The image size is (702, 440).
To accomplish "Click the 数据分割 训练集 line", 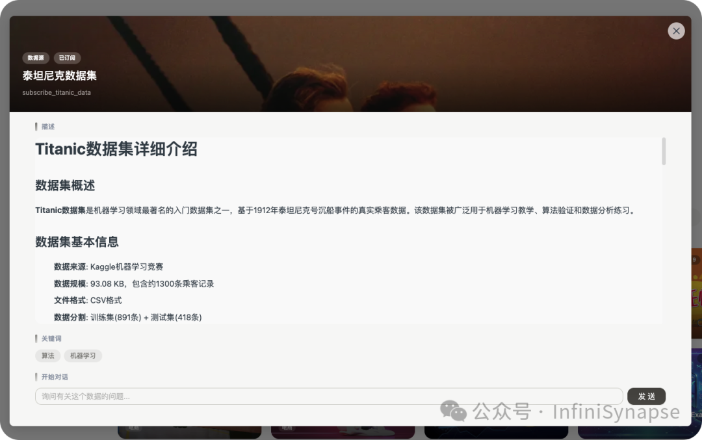I will click(x=127, y=317).
